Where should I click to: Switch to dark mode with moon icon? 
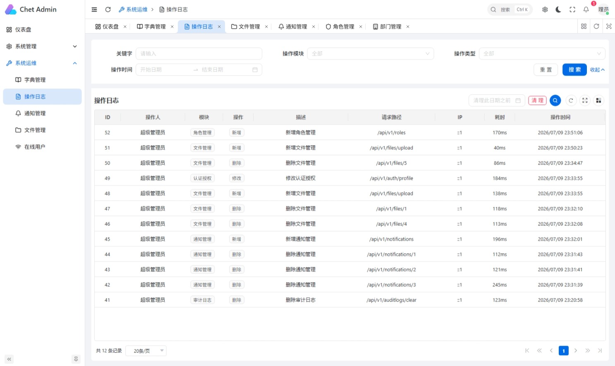(558, 10)
